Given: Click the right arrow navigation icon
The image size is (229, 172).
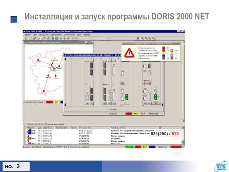Looking at the screenshot, I should click(x=68, y=38).
